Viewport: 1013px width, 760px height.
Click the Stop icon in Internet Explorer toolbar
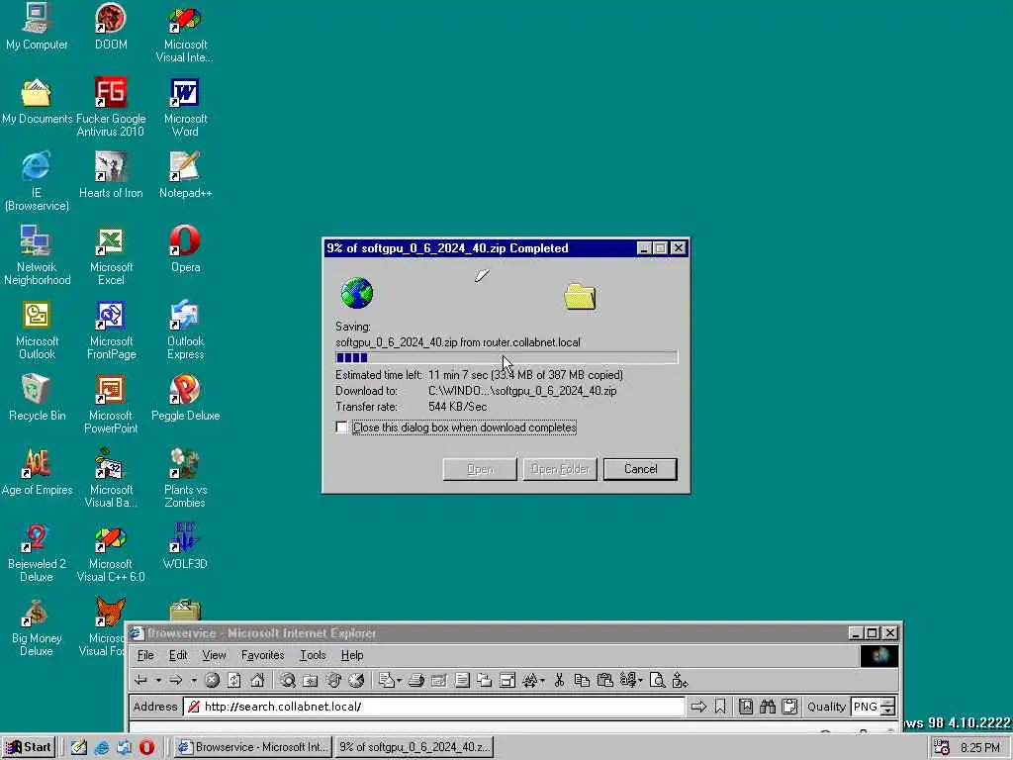[212, 680]
